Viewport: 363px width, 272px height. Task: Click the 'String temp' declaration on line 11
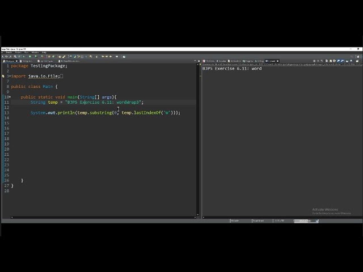pyautogui.click(x=87, y=102)
